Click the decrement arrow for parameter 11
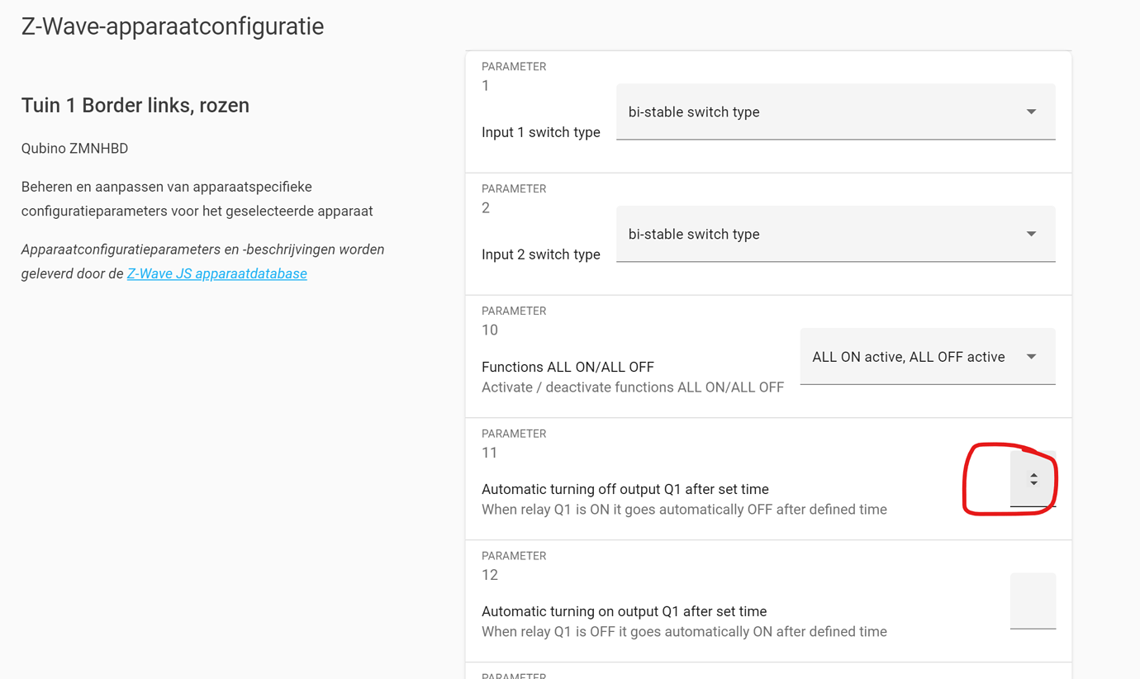1140x679 pixels. 1033,484
